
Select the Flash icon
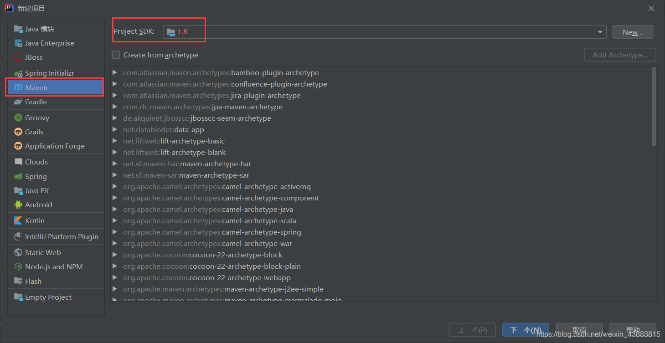[18, 282]
